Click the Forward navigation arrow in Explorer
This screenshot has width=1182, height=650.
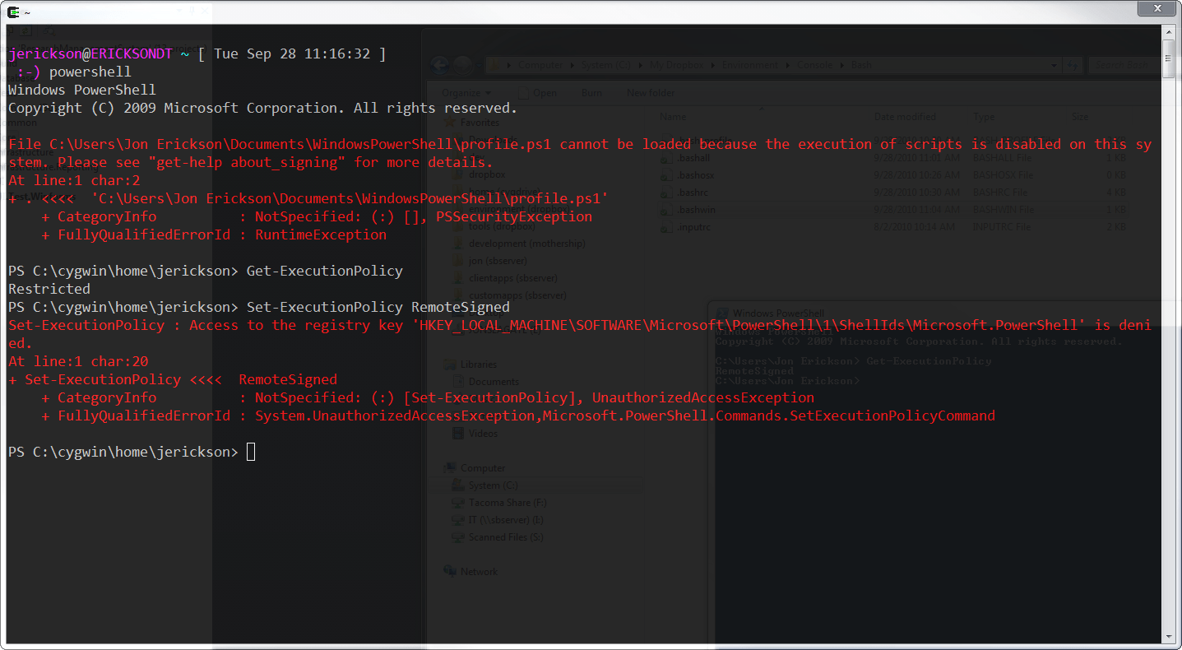tap(462, 64)
